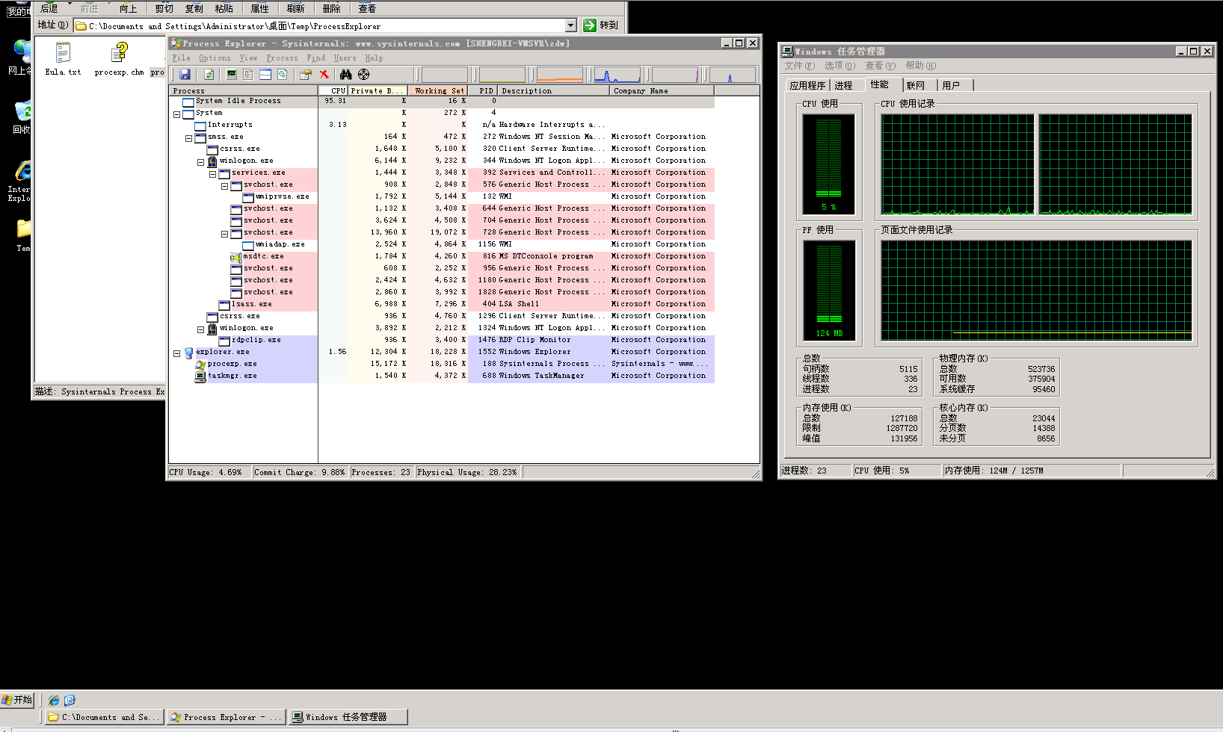Click the taskmgr.exe process icon
The image size is (1223, 732).
click(x=200, y=376)
